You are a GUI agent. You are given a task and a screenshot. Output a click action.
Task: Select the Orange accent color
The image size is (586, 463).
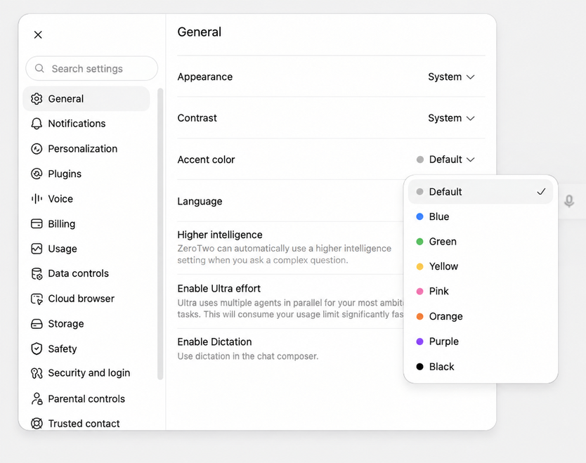480,317
